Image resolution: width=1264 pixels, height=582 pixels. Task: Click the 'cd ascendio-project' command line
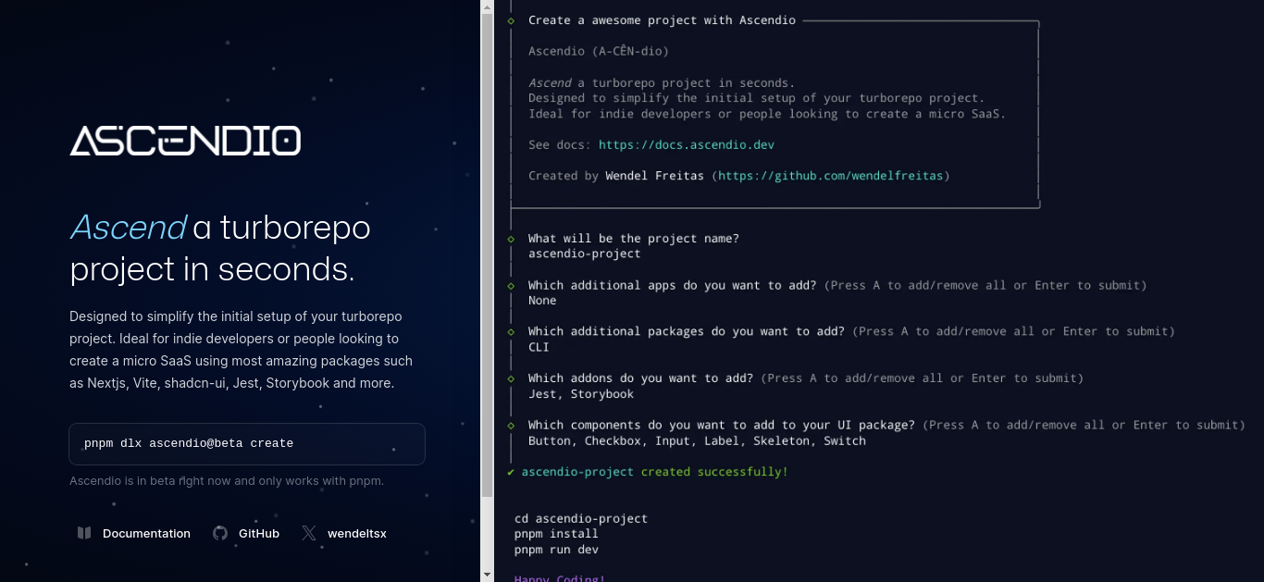point(581,519)
